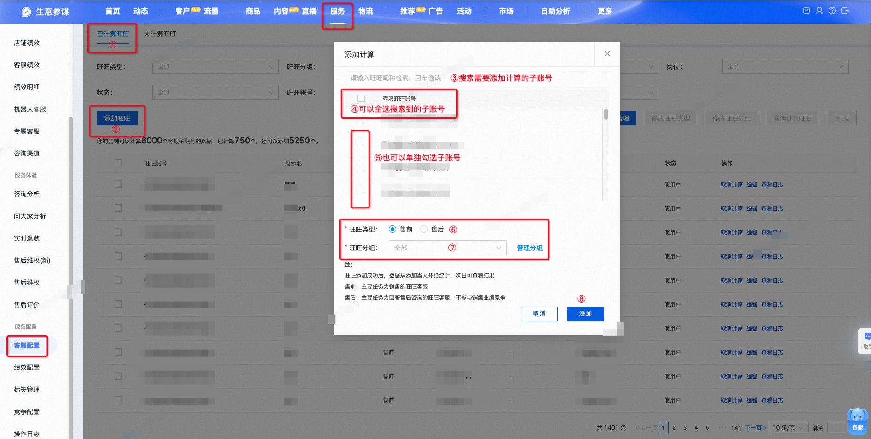Click the 添加旺旺 button
The image size is (871, 439).
pyautogui.click(x=117, y=118)
